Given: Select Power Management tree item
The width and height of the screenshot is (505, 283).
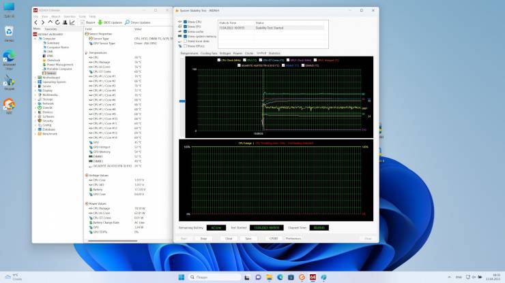Looking at the screenshot, I should (x=60, y=65).
